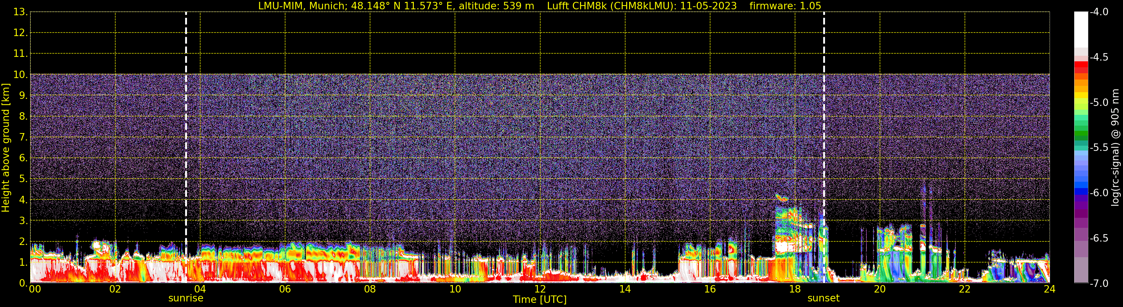Image resolution: width=1123 pixels, height=307 pixels.
Task: Click the '08' time axis tick label
Action: [x=370, y=289]
